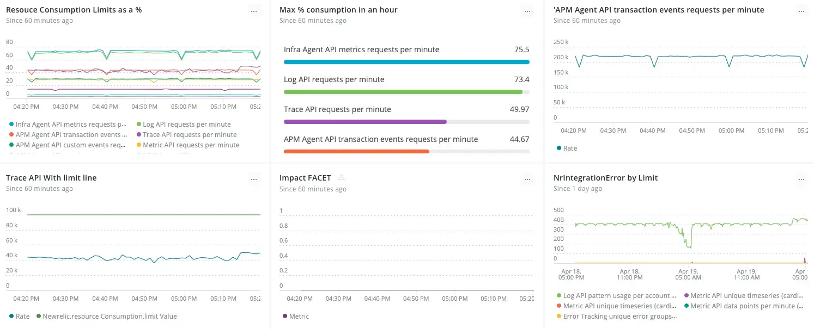Toggle Trace API requests per minute legend series
This screenshot has width=814, height=329.
189,135
